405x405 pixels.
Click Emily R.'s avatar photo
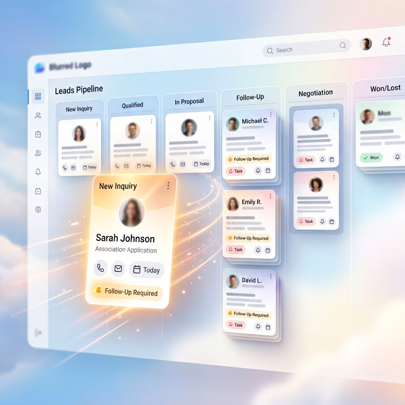coord(233,204)
